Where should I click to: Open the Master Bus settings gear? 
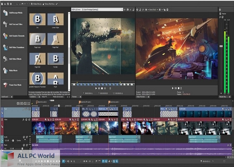coord(220,10)
